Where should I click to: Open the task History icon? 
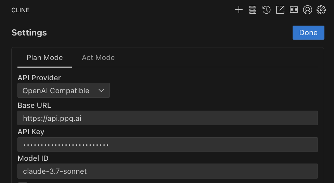pos(267,10)
